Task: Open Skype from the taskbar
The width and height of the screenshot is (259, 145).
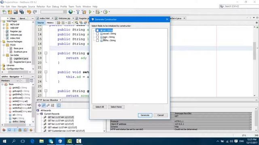Action: click(51, 141)
